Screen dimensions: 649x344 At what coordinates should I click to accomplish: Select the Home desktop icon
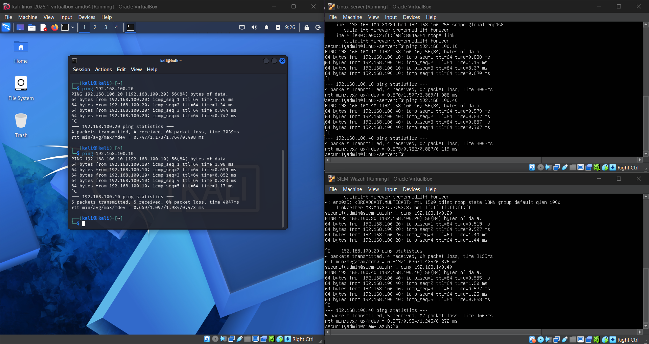tap(21, 52)
